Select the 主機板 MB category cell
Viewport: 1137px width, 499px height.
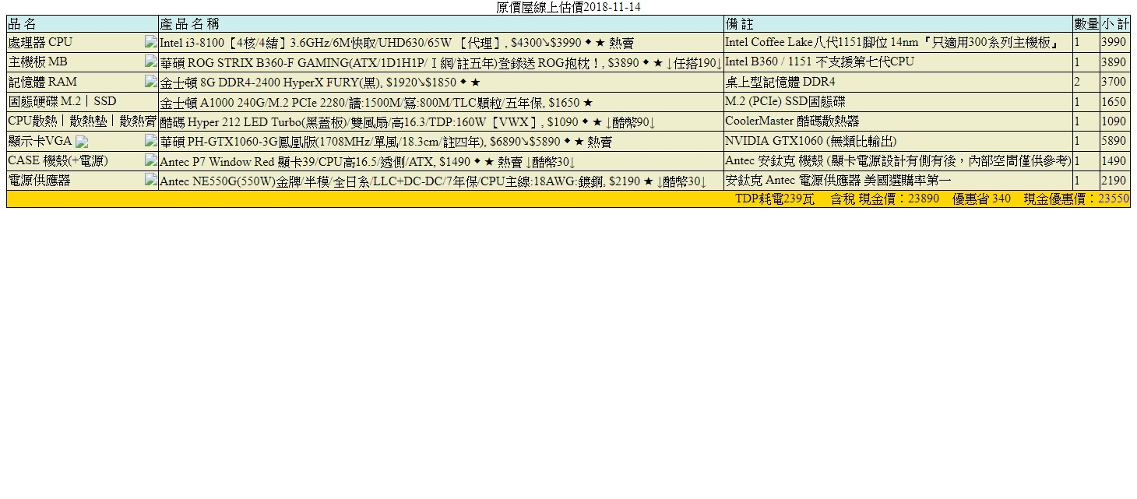(x=82, y=62)
